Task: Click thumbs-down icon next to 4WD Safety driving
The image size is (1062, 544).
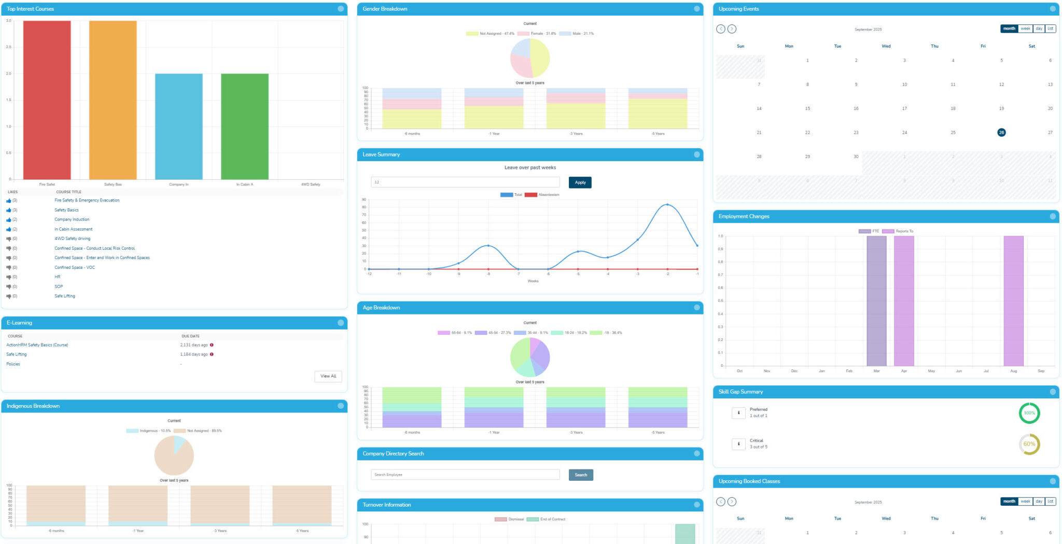Action: (9, 239)
